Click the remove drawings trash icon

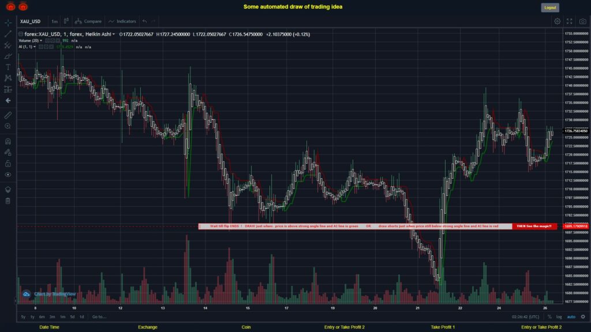(x=8, y=201)
